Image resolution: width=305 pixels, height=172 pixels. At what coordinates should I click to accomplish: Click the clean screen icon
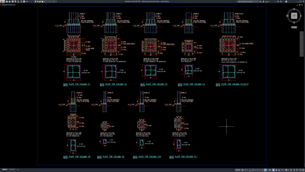(301, 170)
